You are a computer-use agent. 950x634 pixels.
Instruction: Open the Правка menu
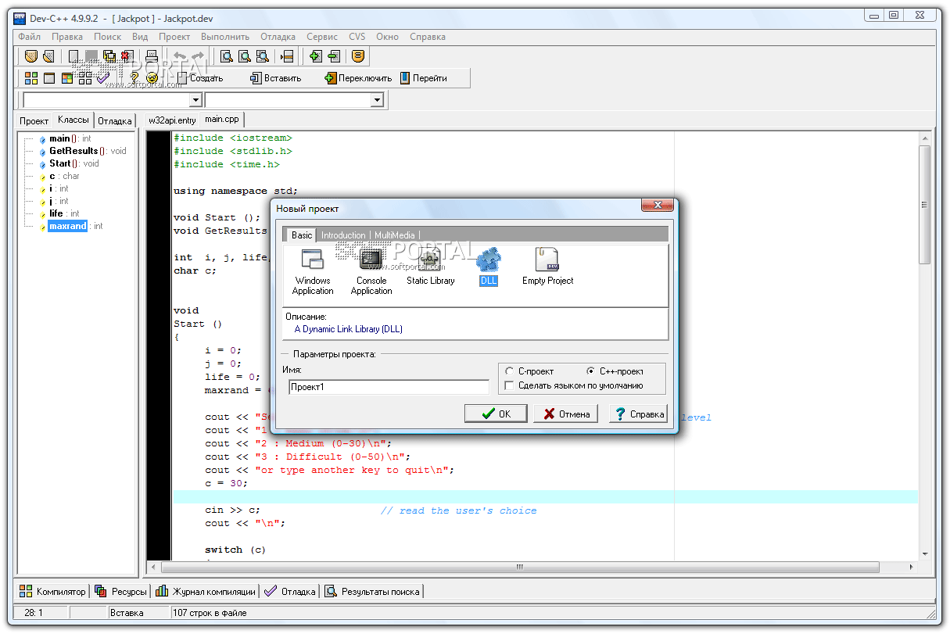(x=67, y=37)
